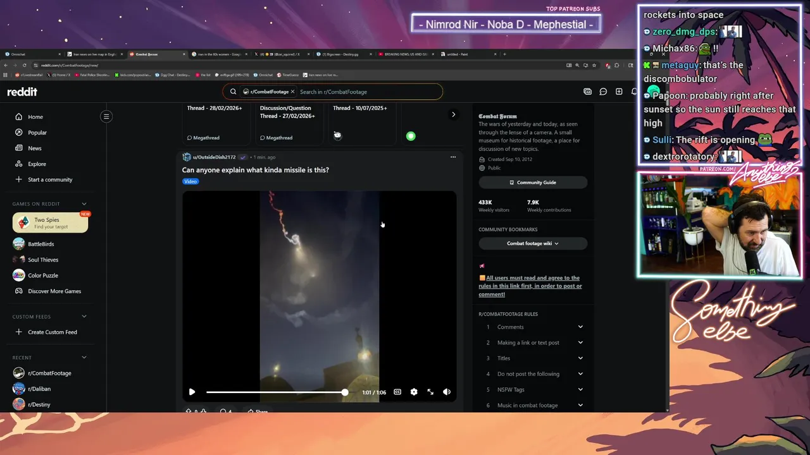The height and width of the screenshot is (455, 810).
Task: Collapse the Games on Reddit section
Action: [x=84, y=203]
